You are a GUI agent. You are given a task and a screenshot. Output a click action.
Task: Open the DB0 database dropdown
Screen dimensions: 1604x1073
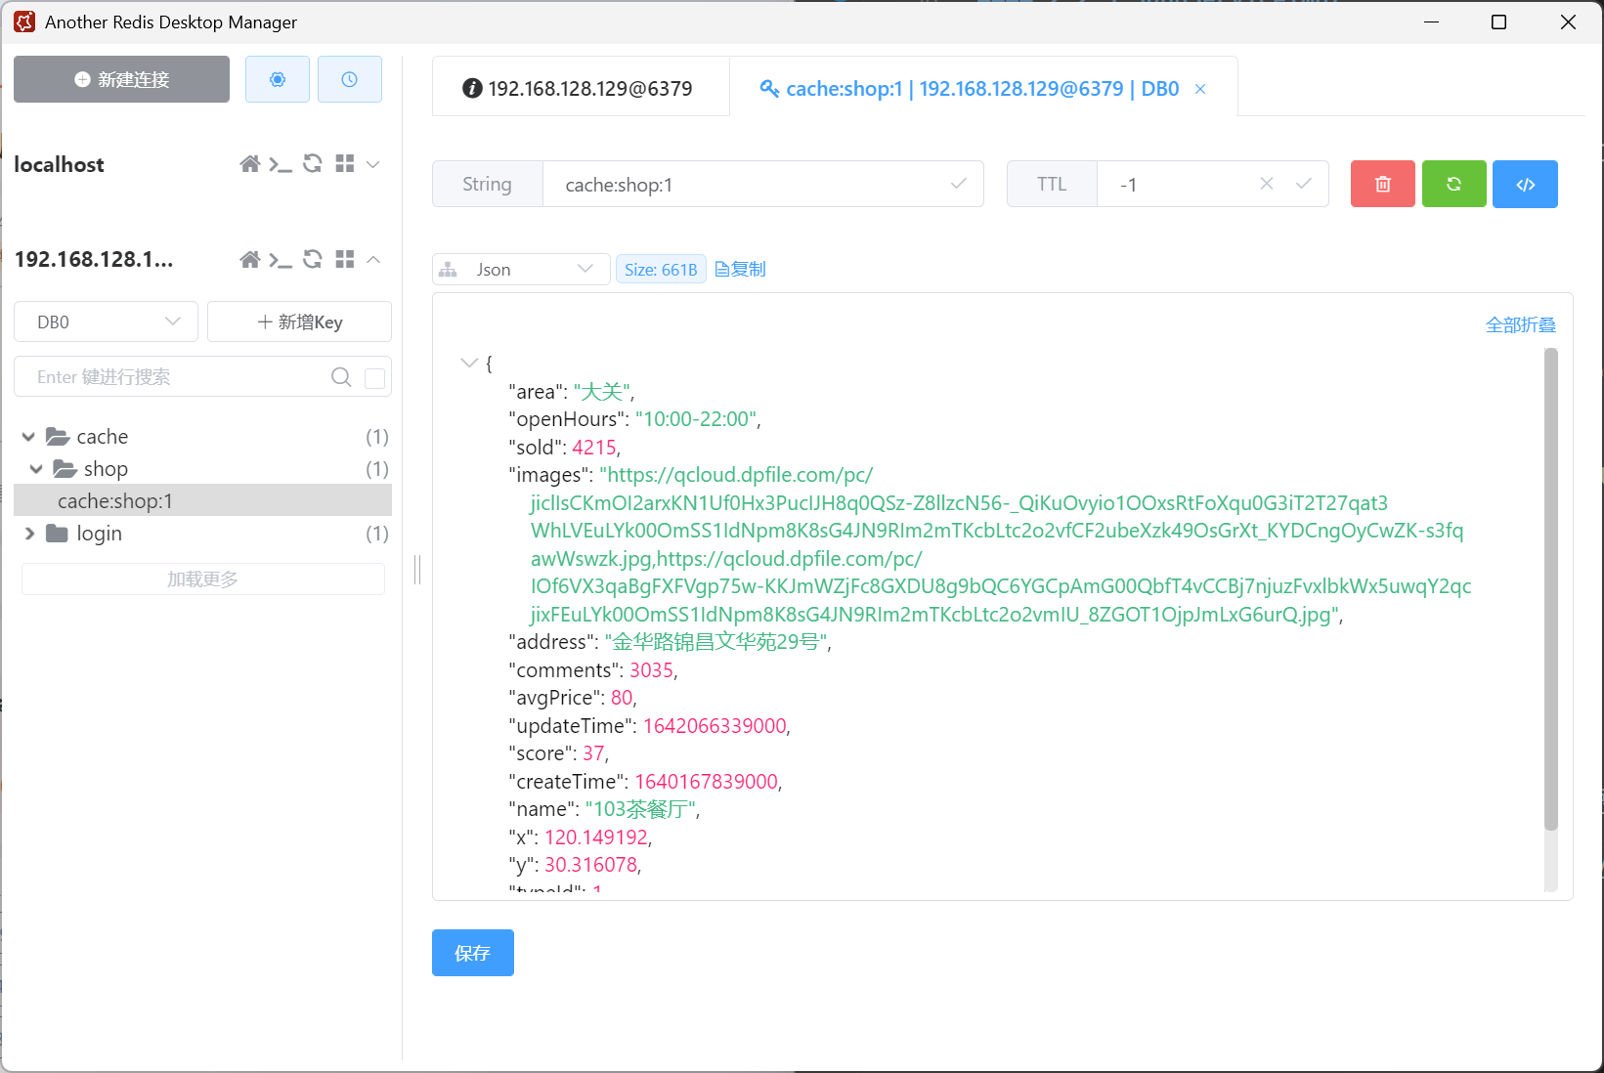[x=106, y=322]
